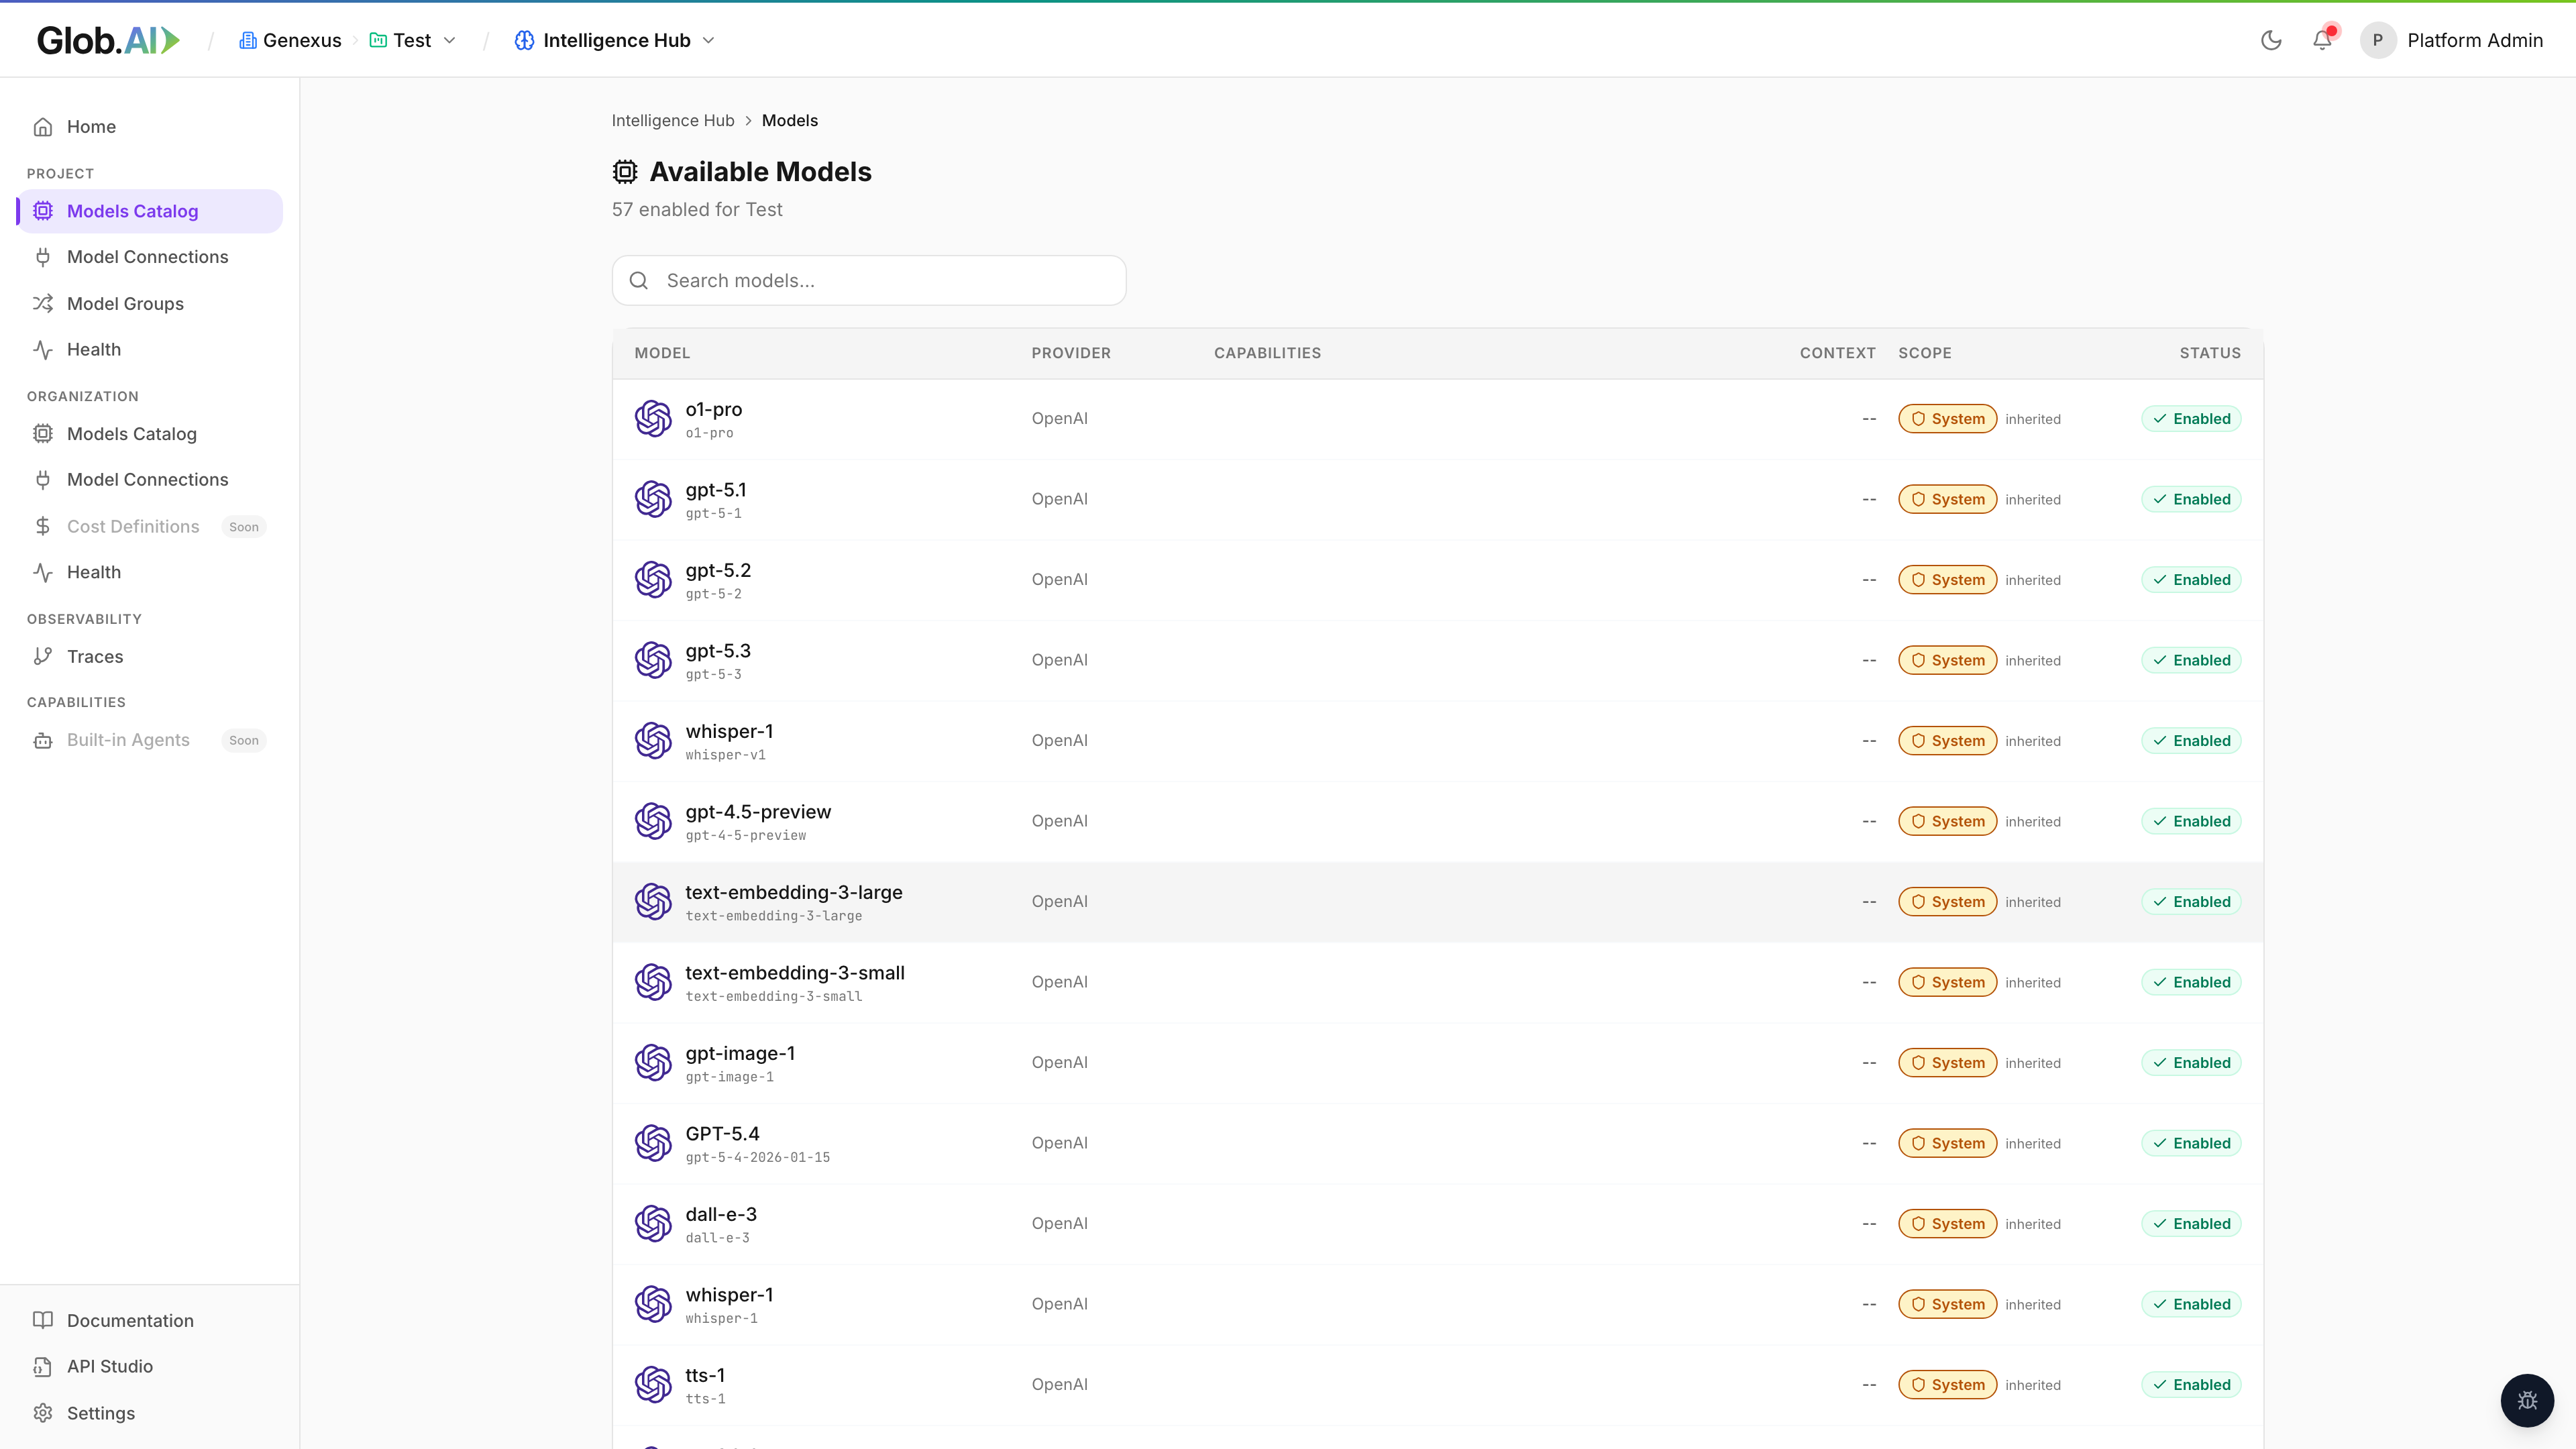Go to Home in sidebar

pos(150,127)
